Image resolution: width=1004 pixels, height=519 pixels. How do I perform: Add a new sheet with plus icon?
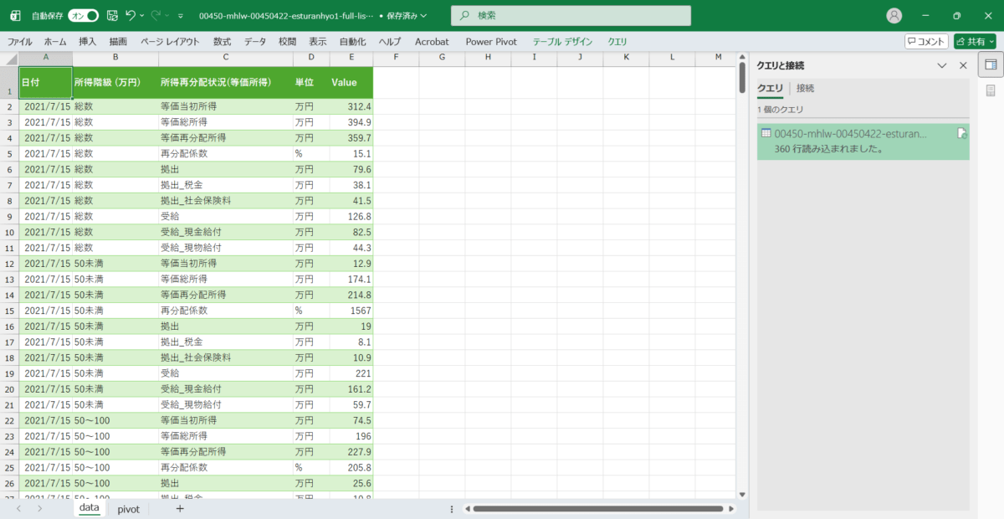tap(179, 508)
